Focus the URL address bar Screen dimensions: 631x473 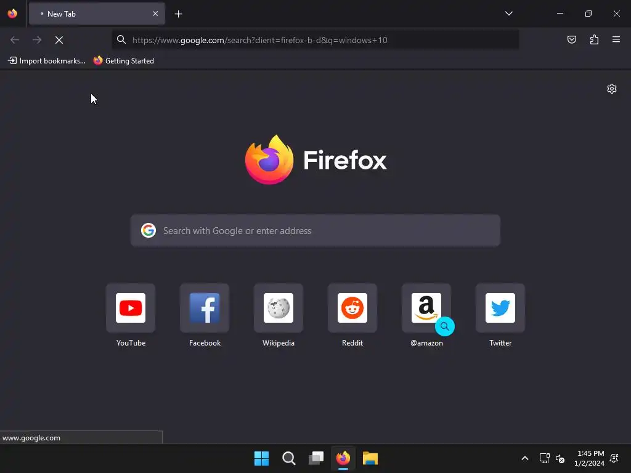(x=315, y=40)
